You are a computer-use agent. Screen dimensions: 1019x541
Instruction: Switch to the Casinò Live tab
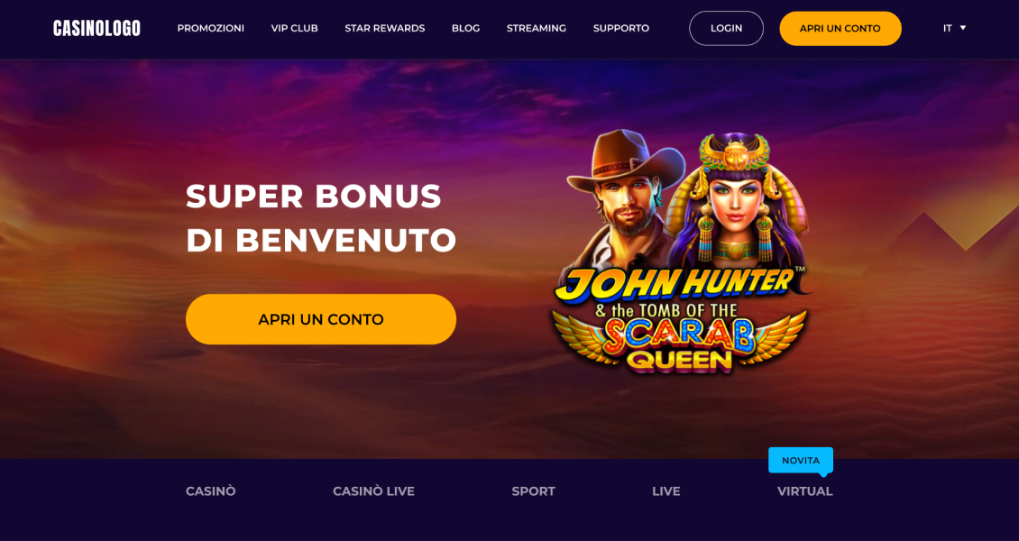pos(373,491)
